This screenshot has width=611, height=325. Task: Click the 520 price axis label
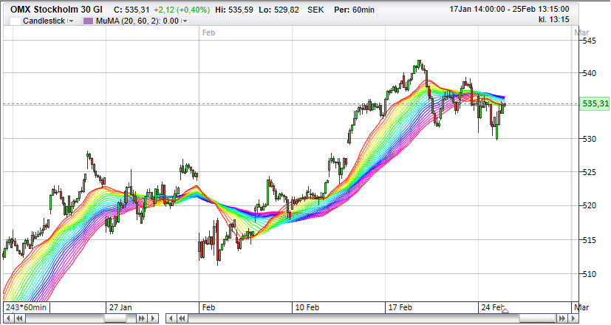coord(589,206)
